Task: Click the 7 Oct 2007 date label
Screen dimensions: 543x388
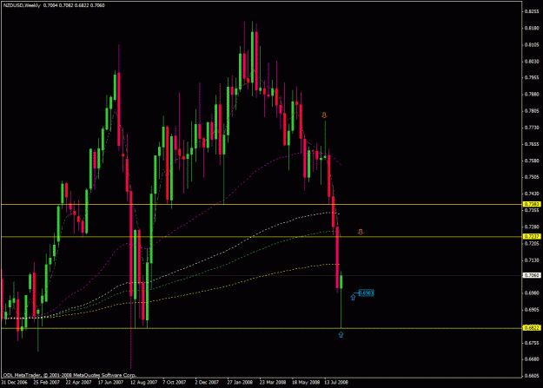Action: [x=174, y=383]
